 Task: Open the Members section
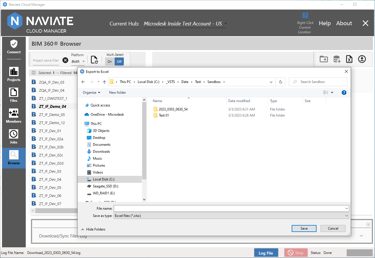(14, 116)
